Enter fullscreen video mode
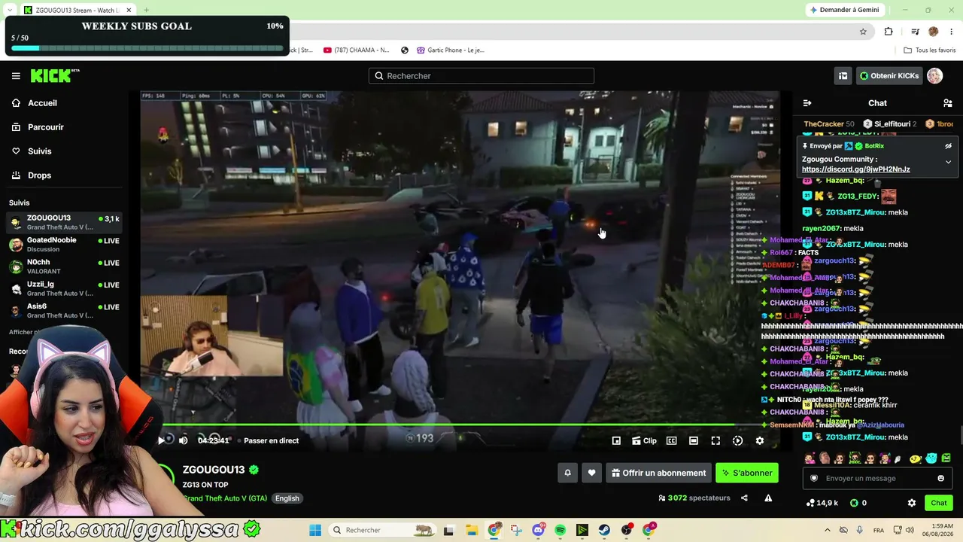The image size is (963, 542). point(715,440)
